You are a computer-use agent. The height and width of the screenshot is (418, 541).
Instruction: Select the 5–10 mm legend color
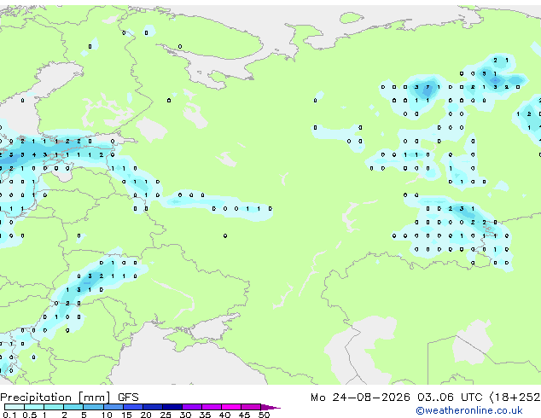93,407
